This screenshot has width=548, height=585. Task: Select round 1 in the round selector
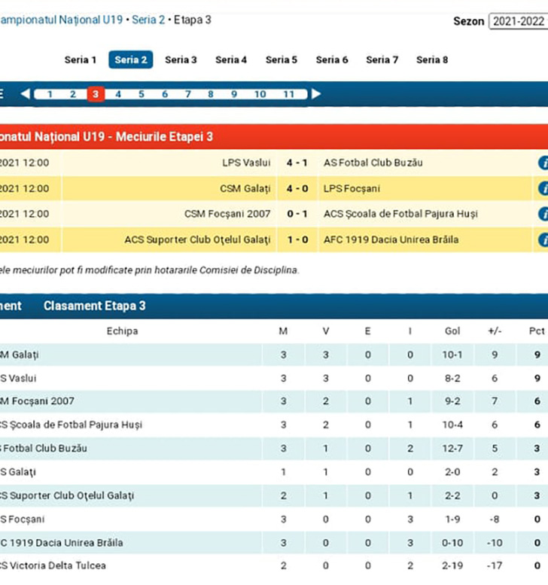coord(50,94)
